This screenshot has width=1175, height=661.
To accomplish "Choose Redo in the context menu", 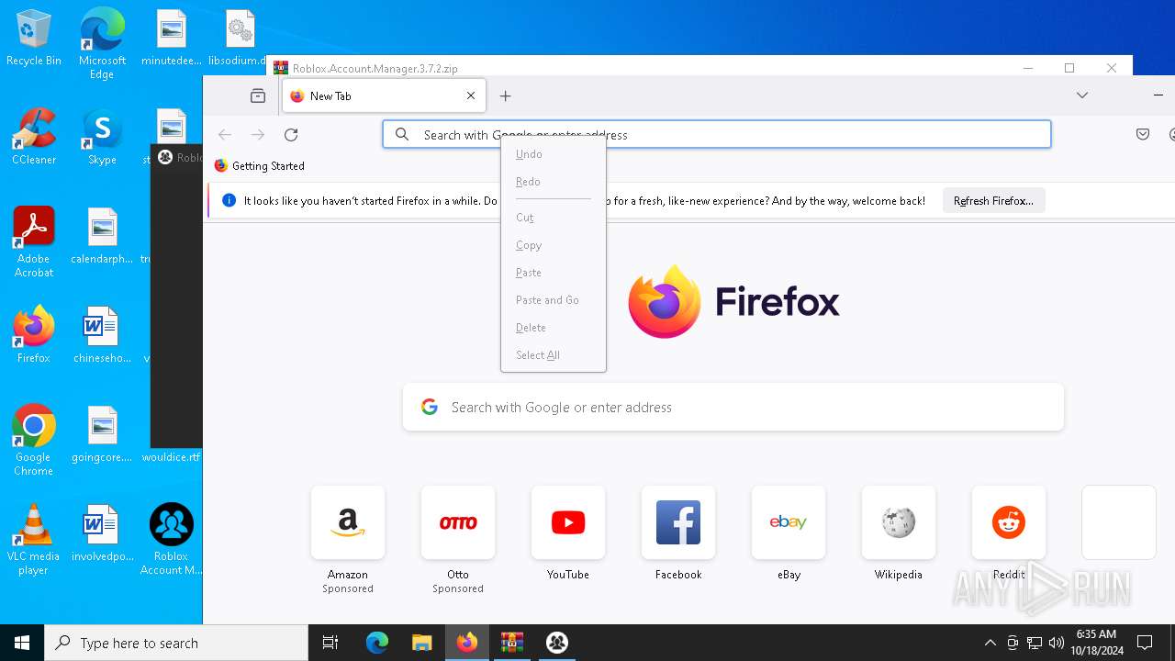I will point(553,182).
